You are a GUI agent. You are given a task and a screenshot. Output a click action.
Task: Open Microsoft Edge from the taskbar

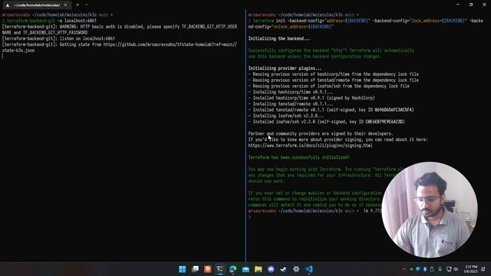tap(233, 269)
